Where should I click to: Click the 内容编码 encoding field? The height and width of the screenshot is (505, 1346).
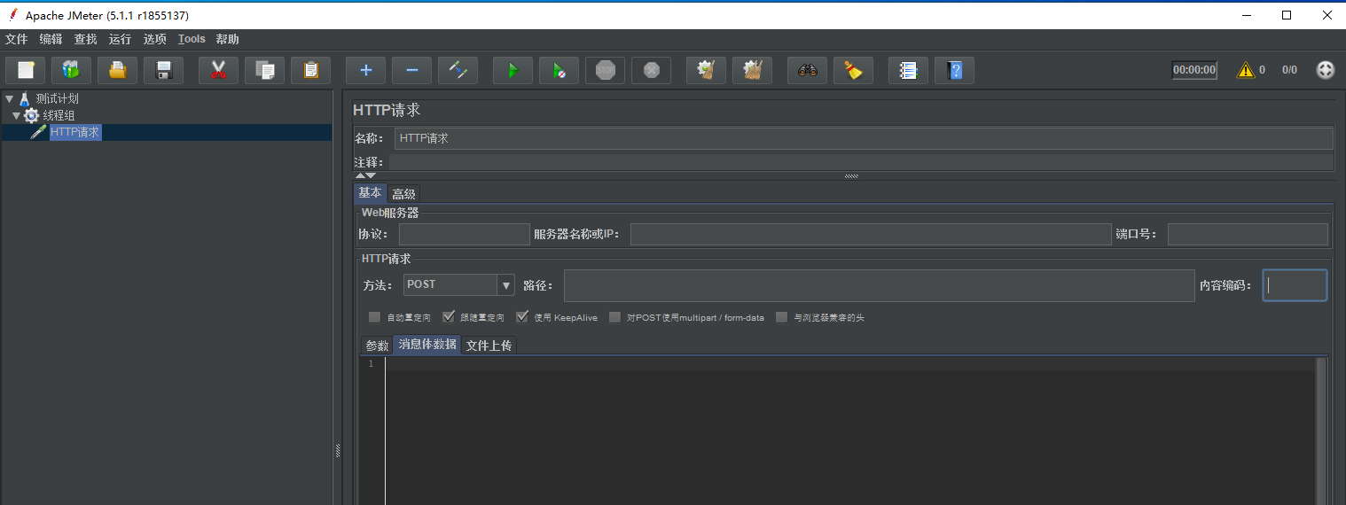(1295, 285)
